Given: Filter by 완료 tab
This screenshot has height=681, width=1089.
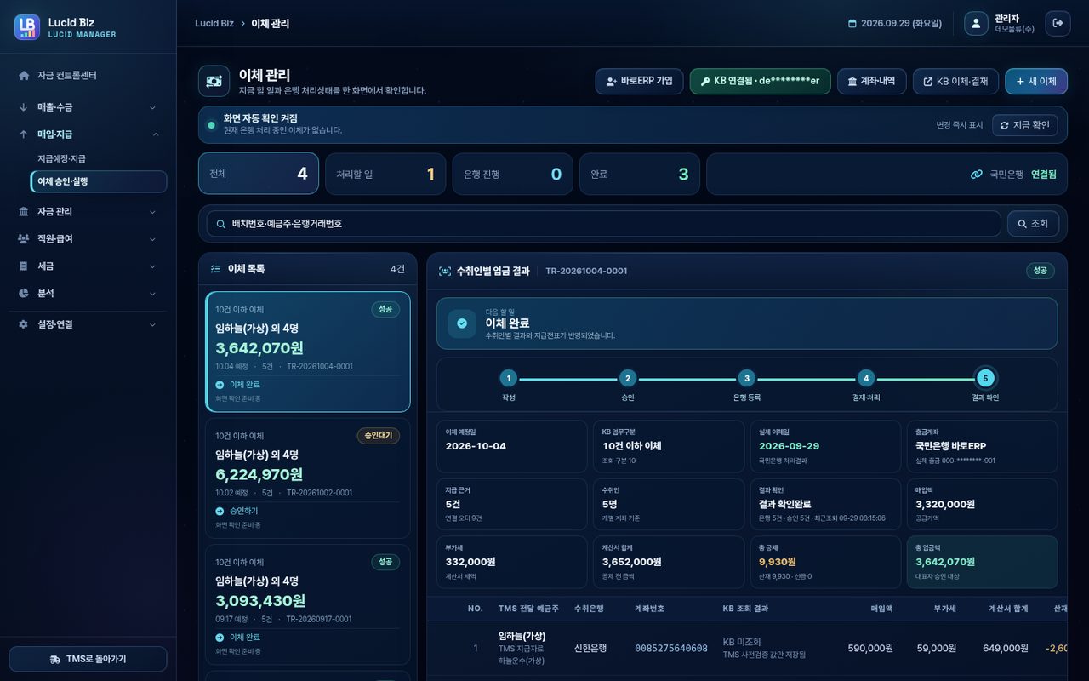Looking at the screenshot, I should (x=640, y=174).
